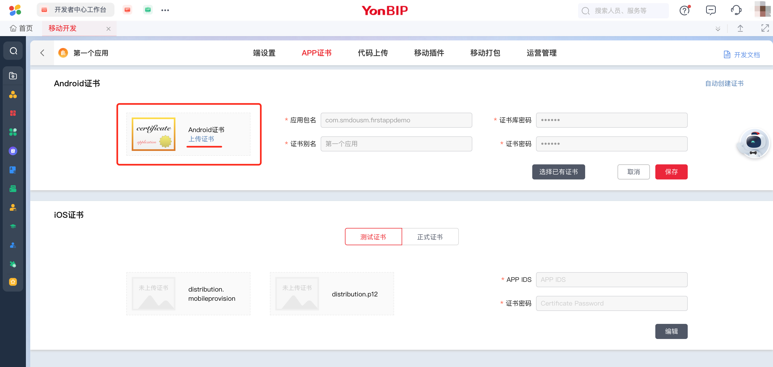Open the three-dots more apps menu
Screen dimensions: 773x367
click(165, 10)
